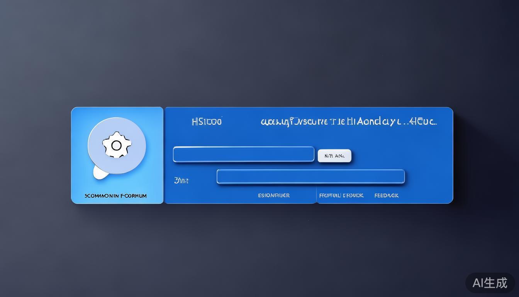This screenshot has width=519, height=297.
Task: Click the vertical divider between bottom tabs
Action: 317,195
